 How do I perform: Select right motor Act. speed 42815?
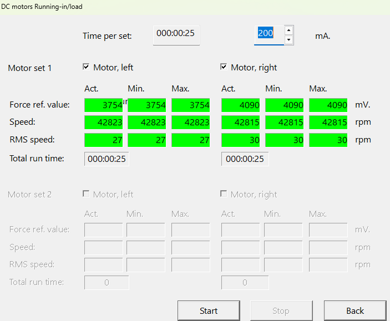pyautogui.click(x=241, y=122)
